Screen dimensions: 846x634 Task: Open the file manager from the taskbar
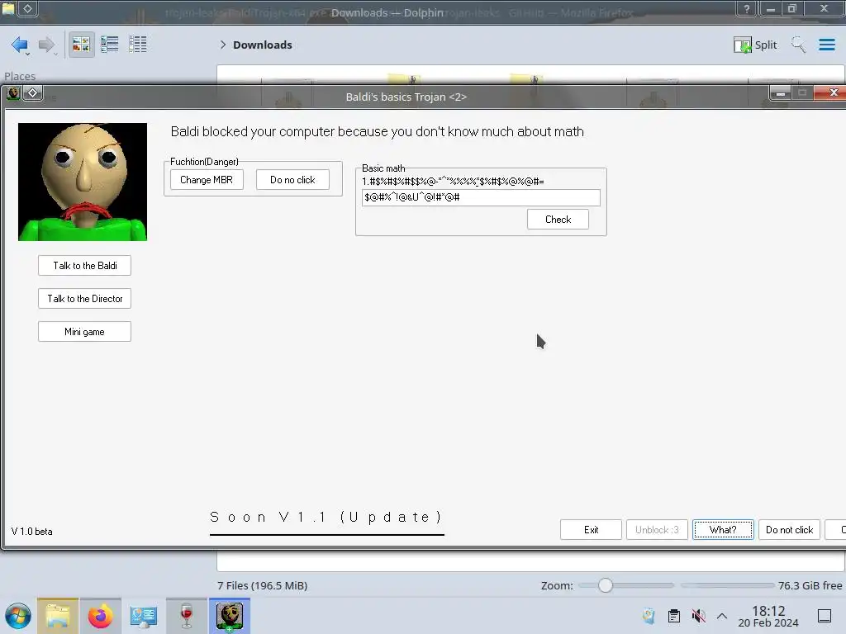pos(58,616)
